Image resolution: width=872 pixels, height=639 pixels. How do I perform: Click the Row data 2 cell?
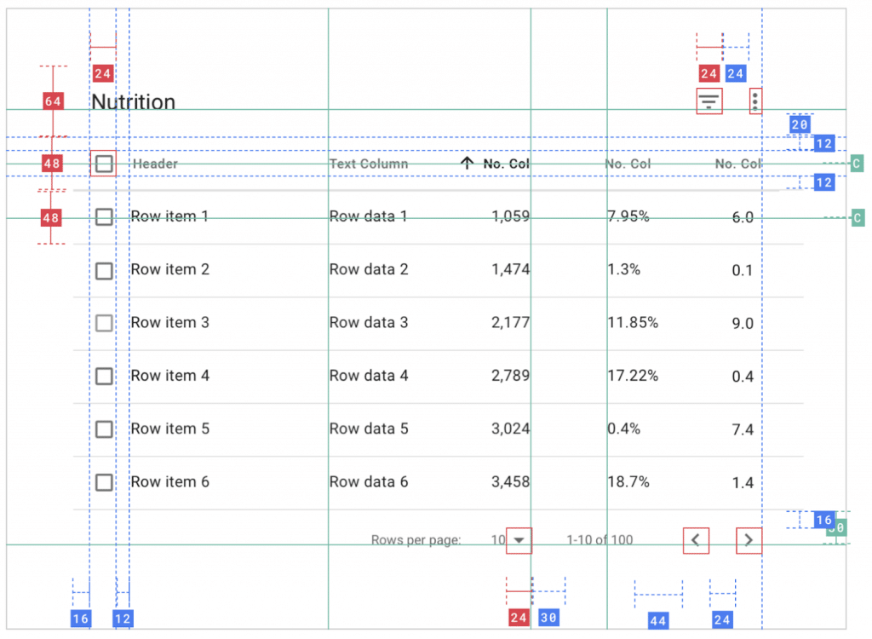tap(369, 269)
